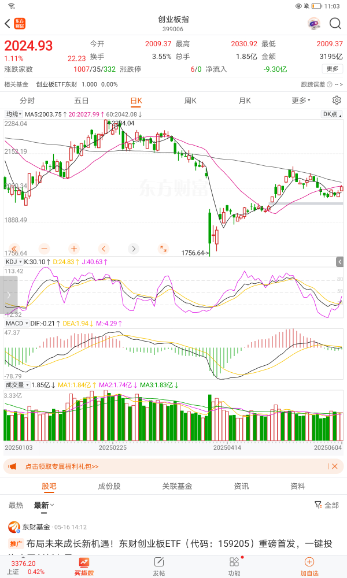
Task: Open the 点击领取专属福利礼包 promo link
Action: point(62,466)
